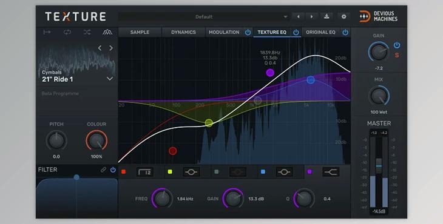This screenshot has width=443, height=224.
Task: Click the EQ band GAIN knob
Action: point(234,199)
